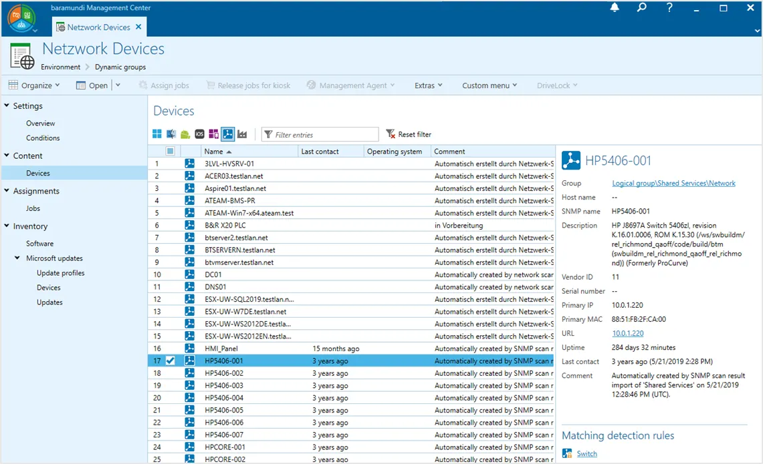Image resolution: width=763 pixels, height=464 pixels.
Task: Toggle the select-all checkbox in table header
Action: coord(171,152)
